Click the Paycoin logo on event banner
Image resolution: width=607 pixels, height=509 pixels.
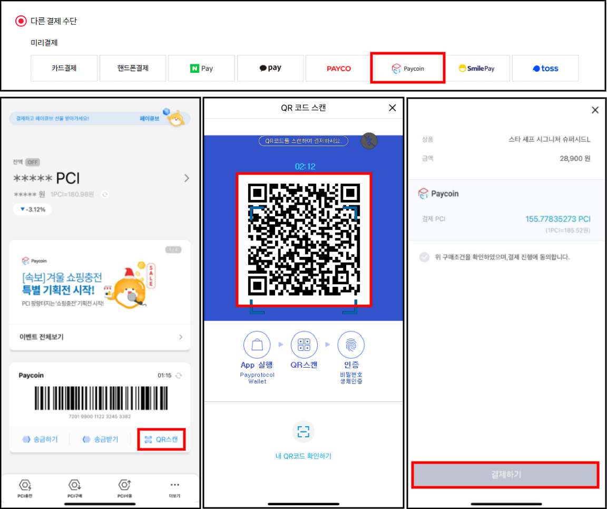pos(34,261)
